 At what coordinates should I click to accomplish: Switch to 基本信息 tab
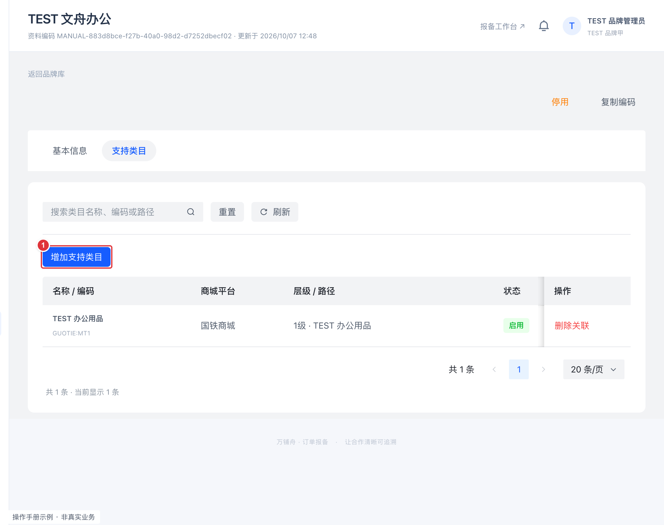(70, 151)
